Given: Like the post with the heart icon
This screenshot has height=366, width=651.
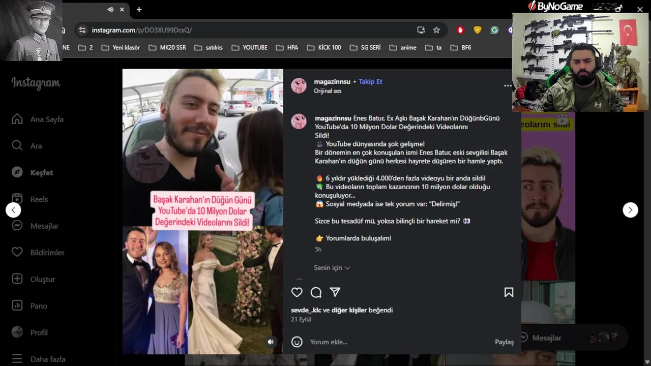Looking at the screenshot, I should coord(297,292).
